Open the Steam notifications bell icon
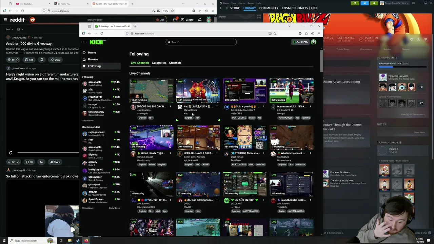 [374, 3]
